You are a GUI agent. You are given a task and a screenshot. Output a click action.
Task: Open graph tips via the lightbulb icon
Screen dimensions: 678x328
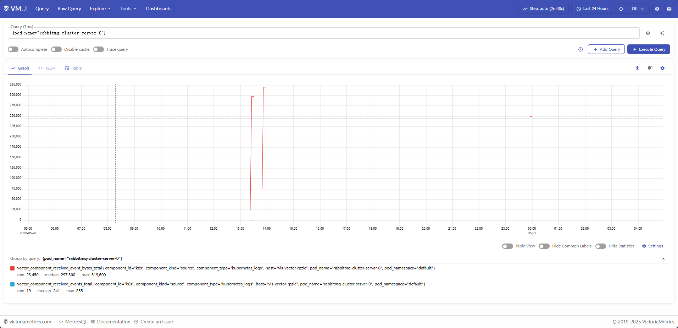click(x=650, y=68)
